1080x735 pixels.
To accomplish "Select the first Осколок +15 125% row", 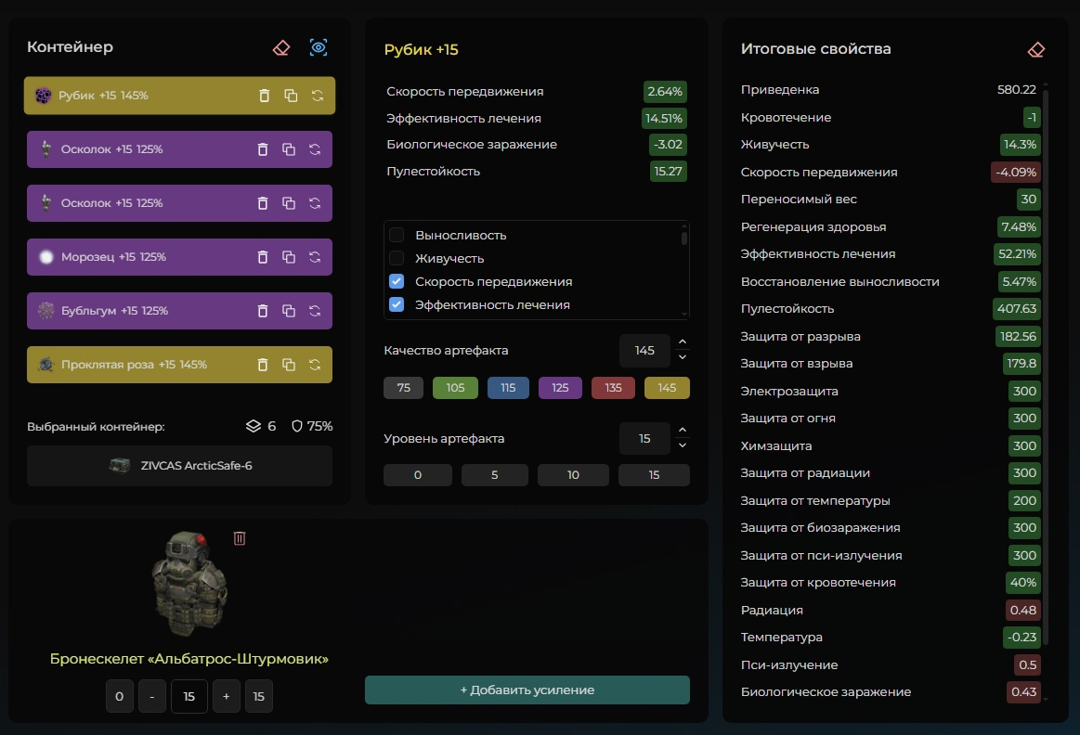I will pyautogui.click(x=180, y=149).
